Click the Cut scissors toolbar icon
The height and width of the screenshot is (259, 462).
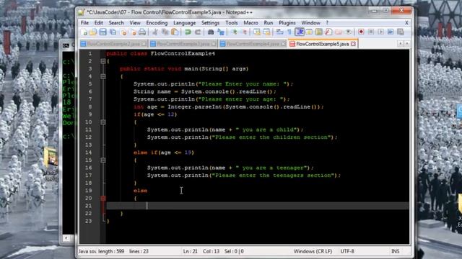point(155,32)
